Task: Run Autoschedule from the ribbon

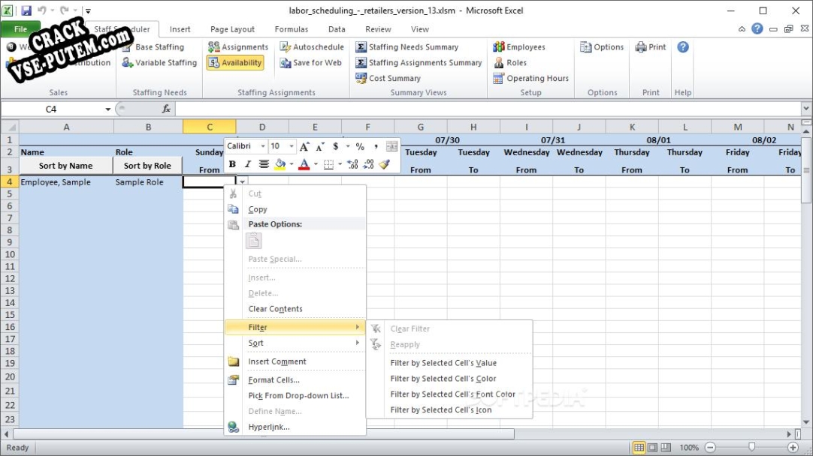Action: point(312,47)
